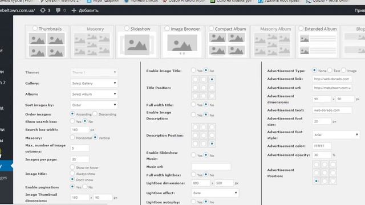The width and height of the screenshot is (365, 205).
Task: Set Order images to Descending
Action: click(x=95, y=114)
